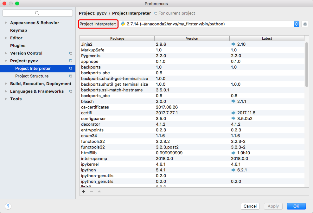Click the Apply button
This screenshot has height=213, width=313.
(273, 206)
